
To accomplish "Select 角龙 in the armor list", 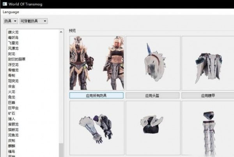I will coord(12,97).
